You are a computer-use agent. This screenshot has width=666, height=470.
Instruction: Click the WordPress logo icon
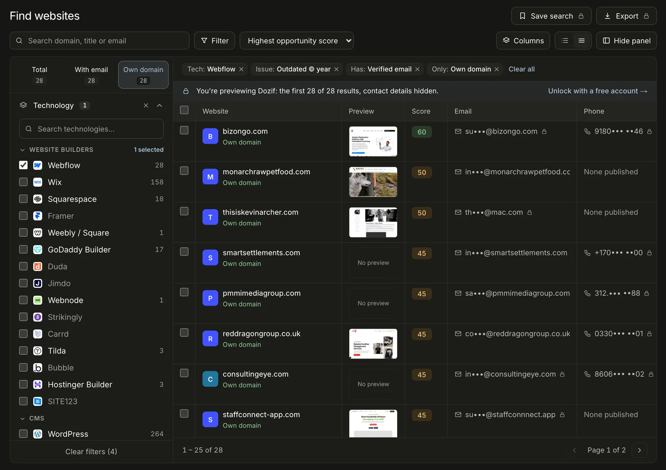[x=37, y=434]
